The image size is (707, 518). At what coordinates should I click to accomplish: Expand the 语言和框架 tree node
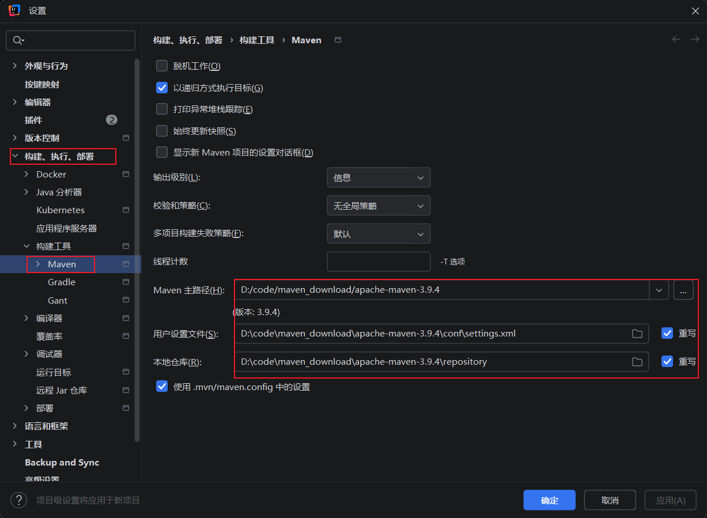click(15, 426)
